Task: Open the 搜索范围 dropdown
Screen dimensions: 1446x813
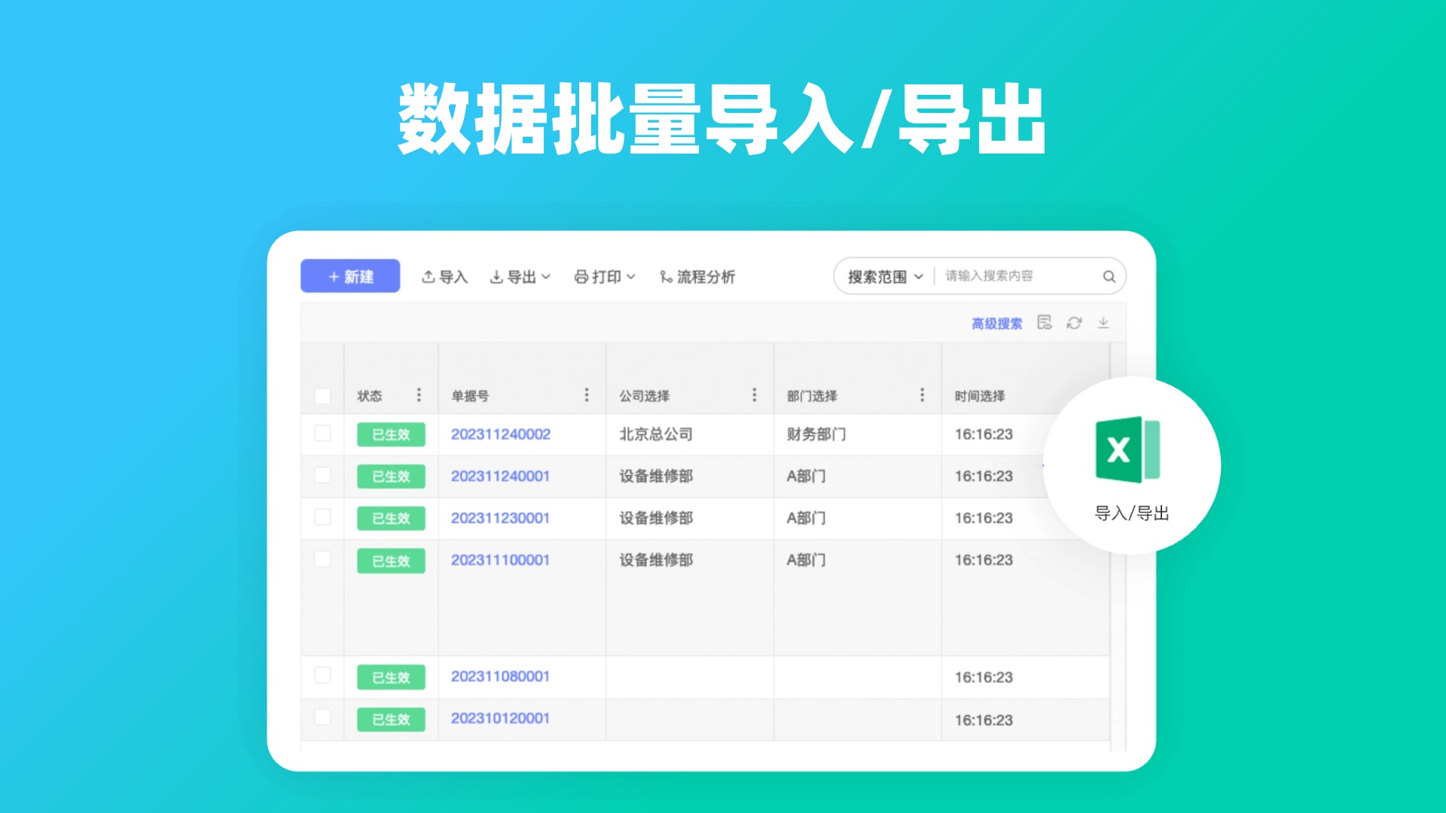Action: point(885,276)
